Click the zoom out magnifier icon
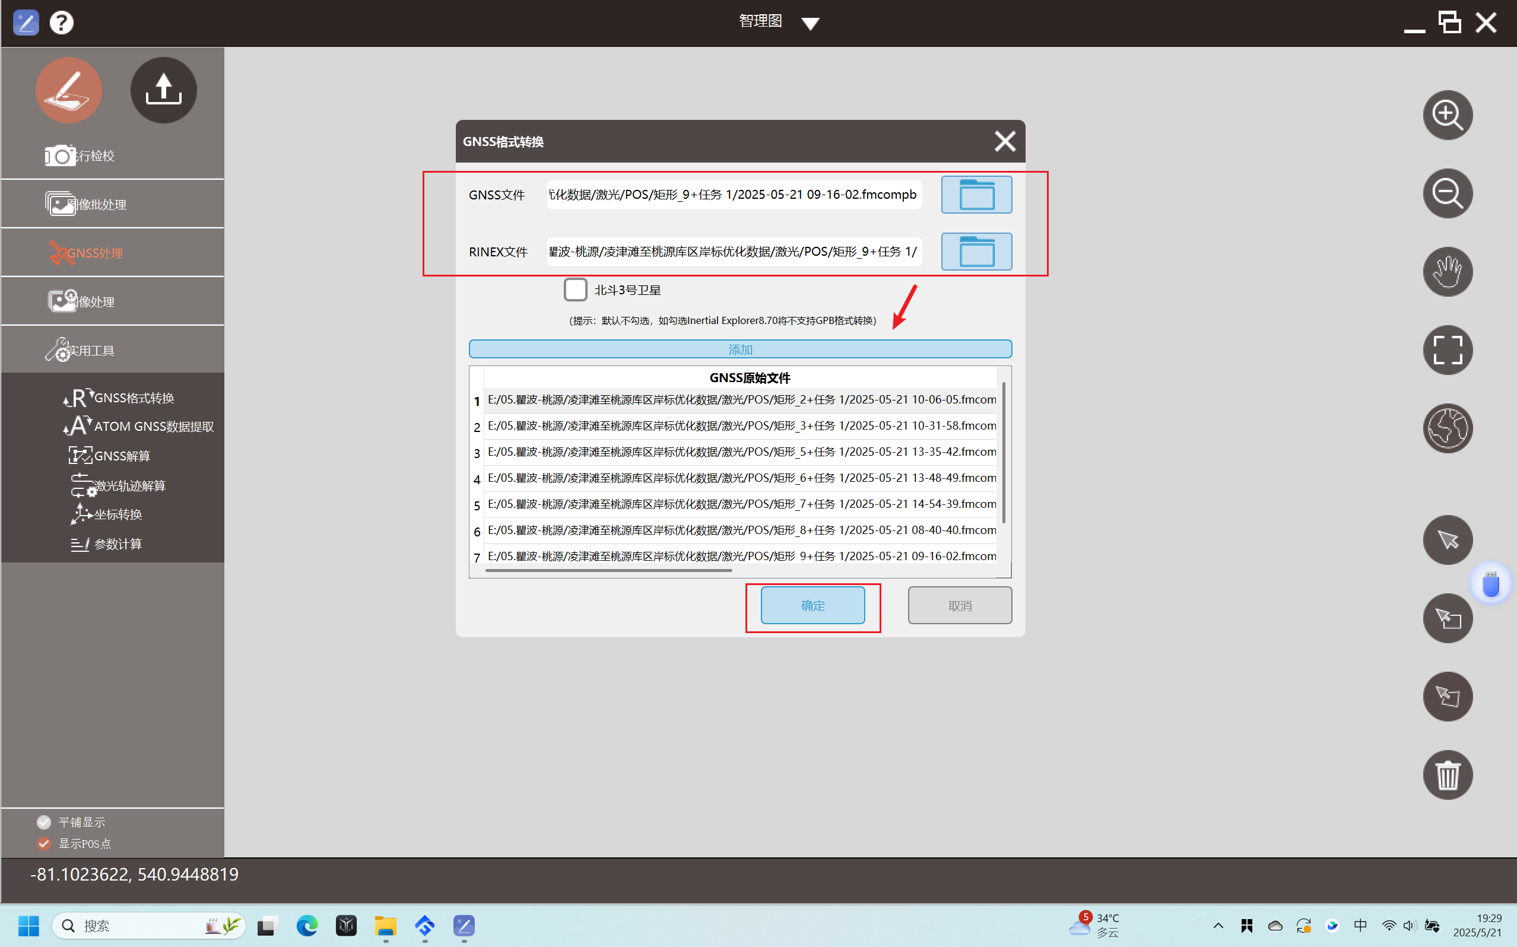Screen dimensions: 1517x947 coord(1447,193)
